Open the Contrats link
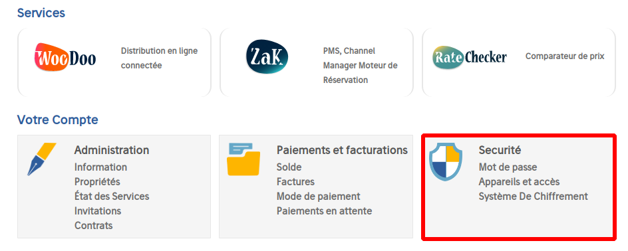 click(x=93, y=225)
